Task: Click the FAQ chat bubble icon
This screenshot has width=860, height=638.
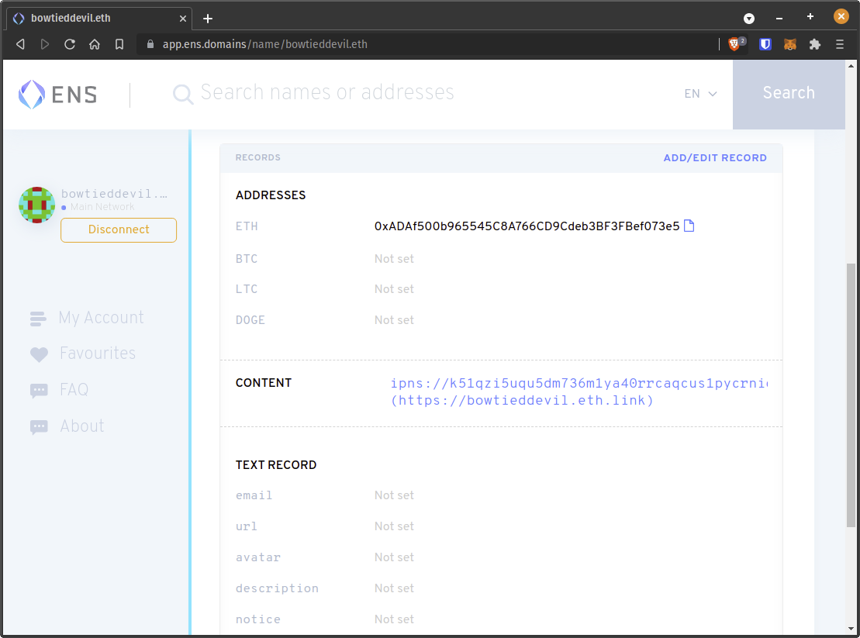Action: click(39, 391)
